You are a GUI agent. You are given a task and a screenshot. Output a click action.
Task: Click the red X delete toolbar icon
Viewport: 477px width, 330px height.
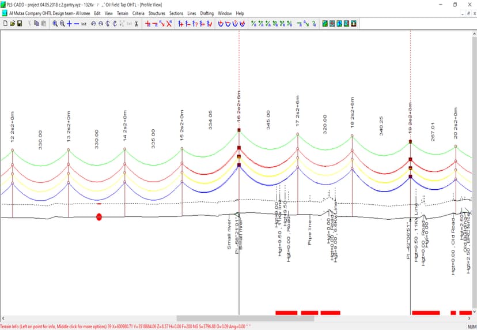[x=169, y=24]
